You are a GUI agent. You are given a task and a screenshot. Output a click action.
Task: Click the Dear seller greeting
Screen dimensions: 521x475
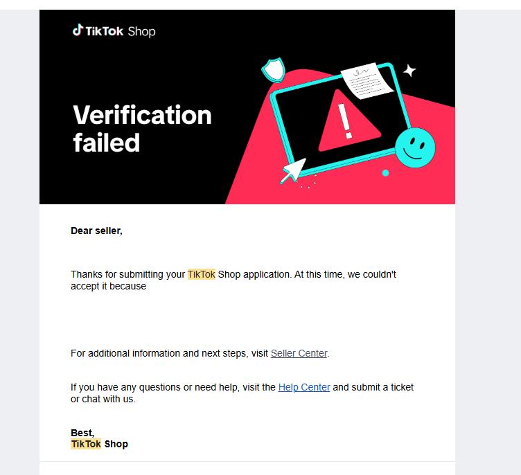click(x=96, y=231)
